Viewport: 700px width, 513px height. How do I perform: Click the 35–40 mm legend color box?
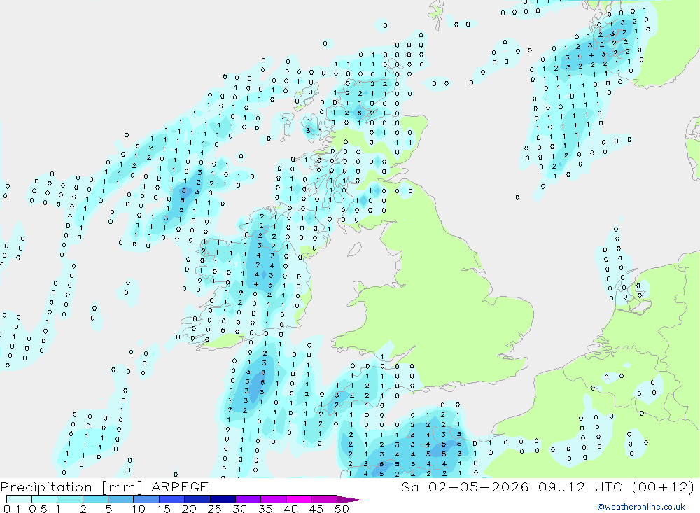click(x=274, y=499)
